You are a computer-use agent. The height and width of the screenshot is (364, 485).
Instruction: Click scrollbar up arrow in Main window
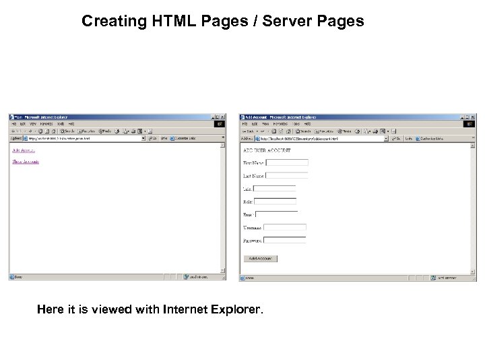pos(222,145)
